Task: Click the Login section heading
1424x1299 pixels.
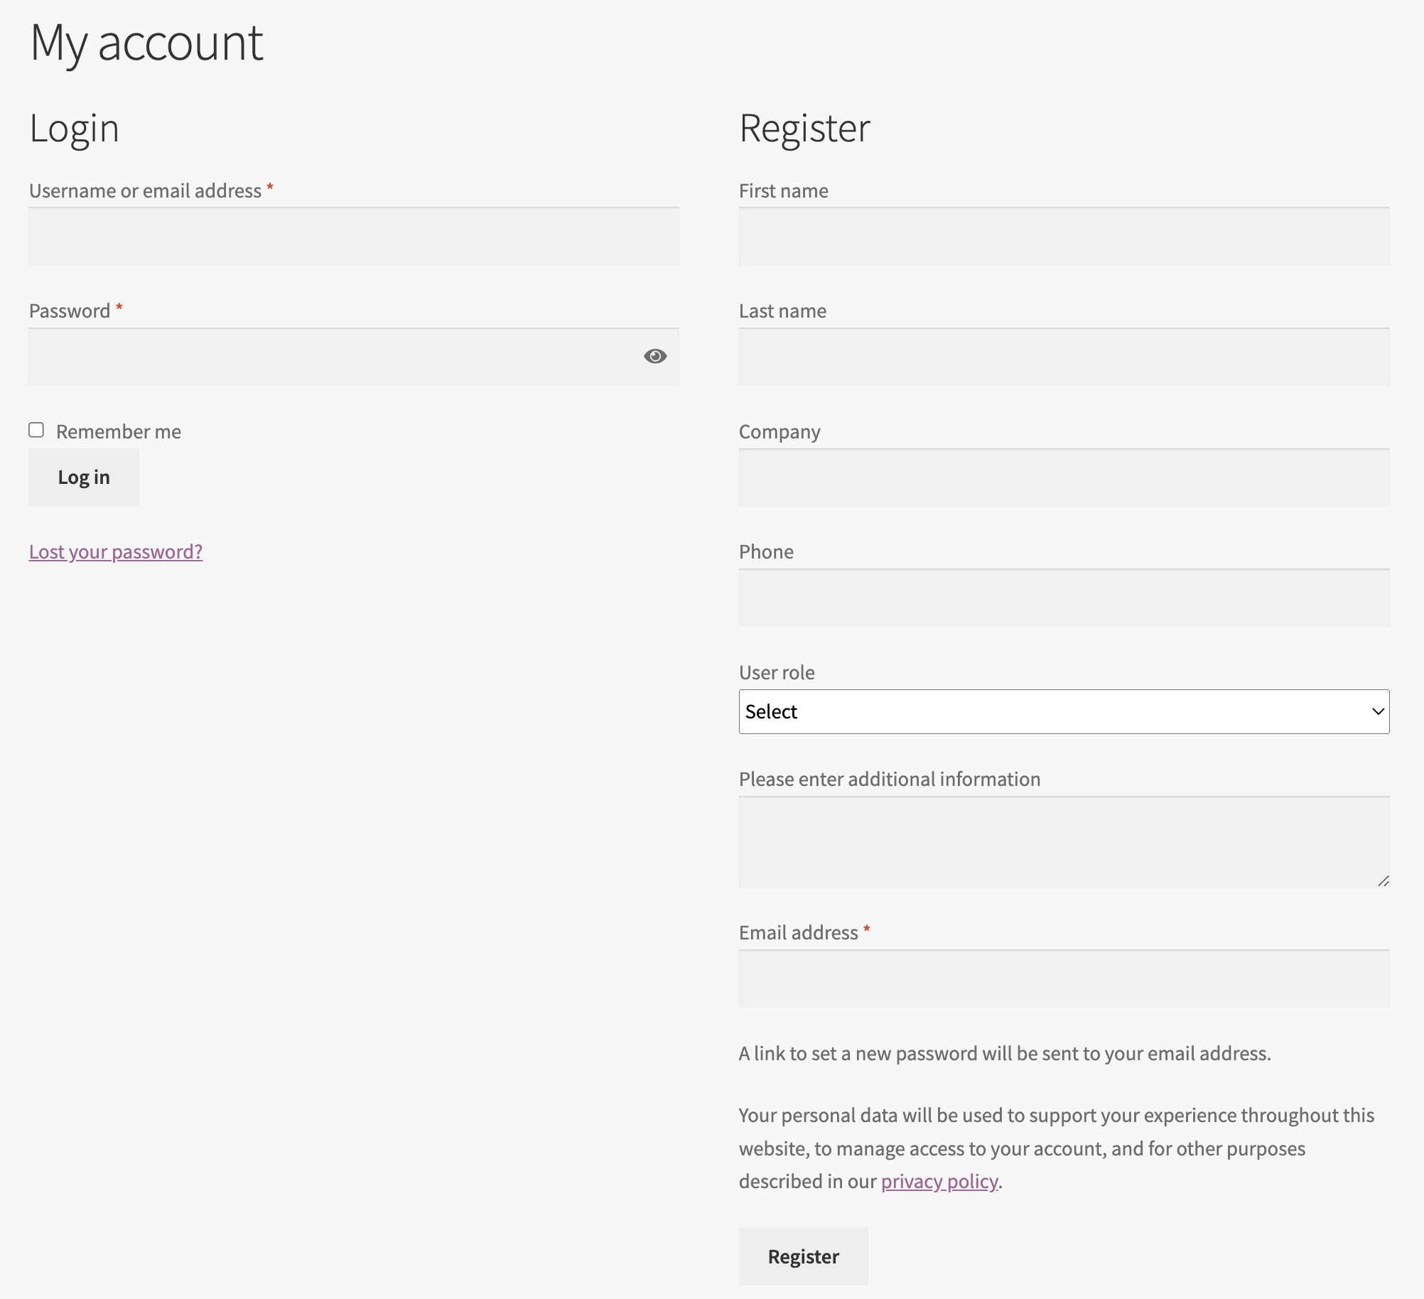Action: (74, 129)
